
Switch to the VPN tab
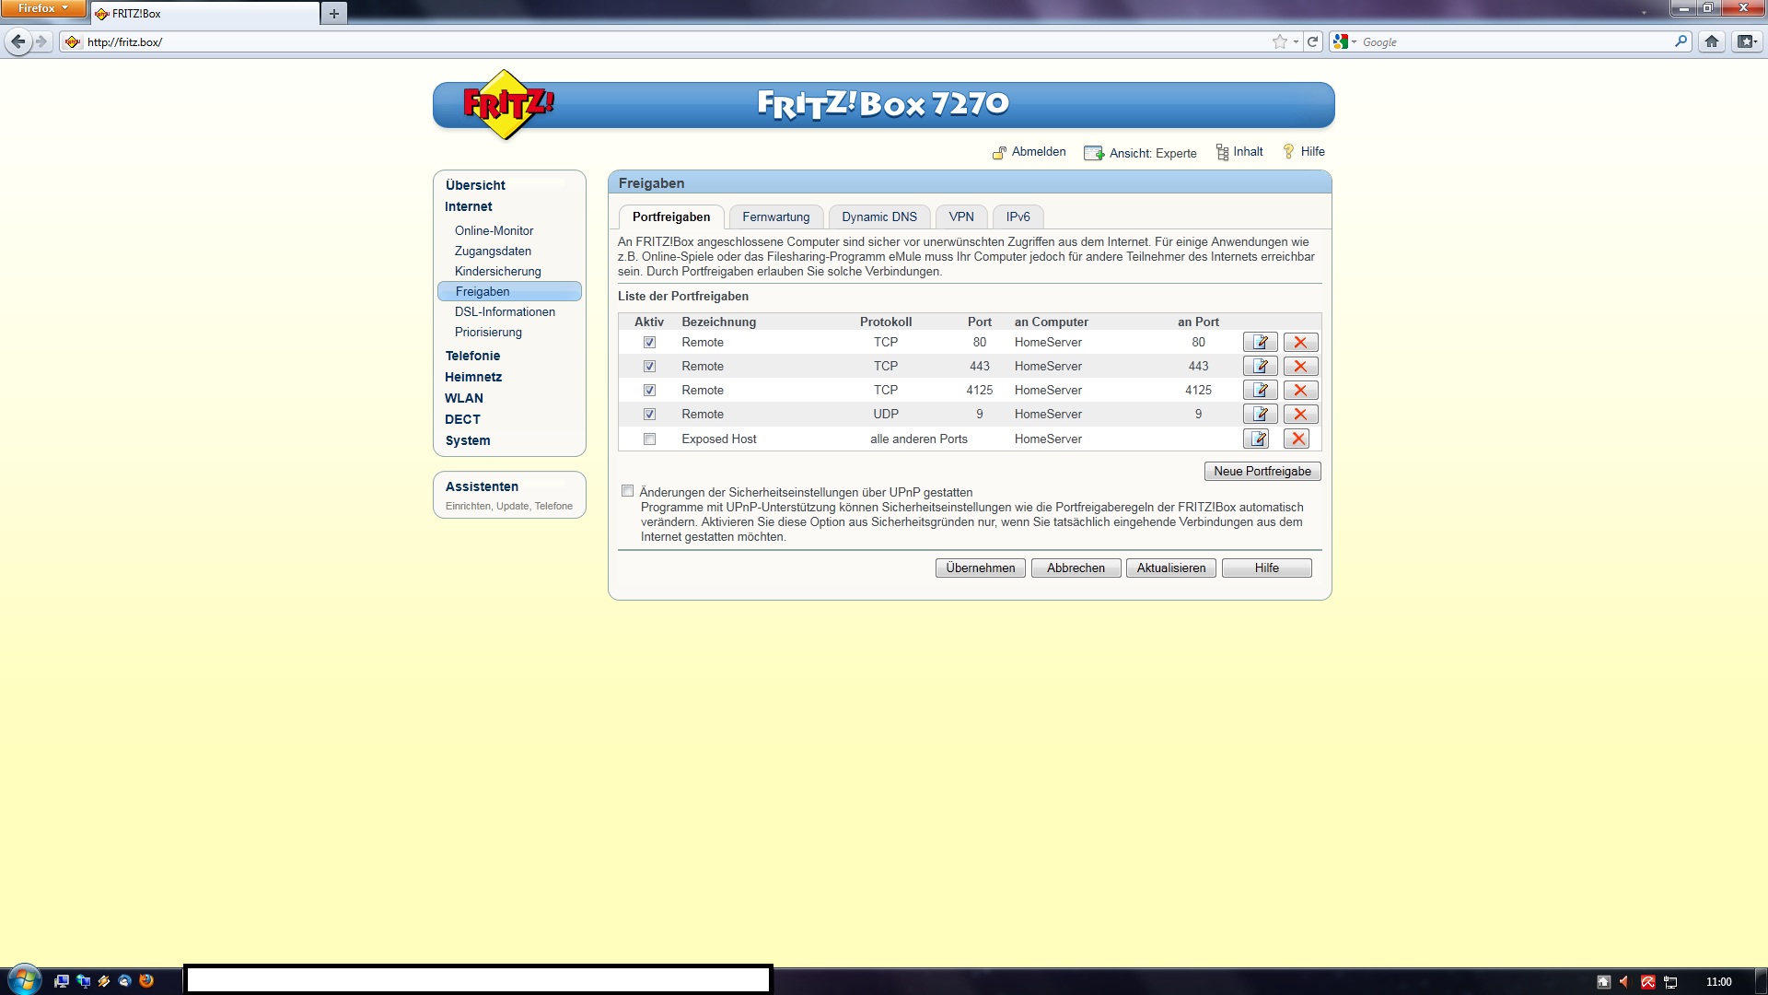pyautogui.click(x=961, y=217)
